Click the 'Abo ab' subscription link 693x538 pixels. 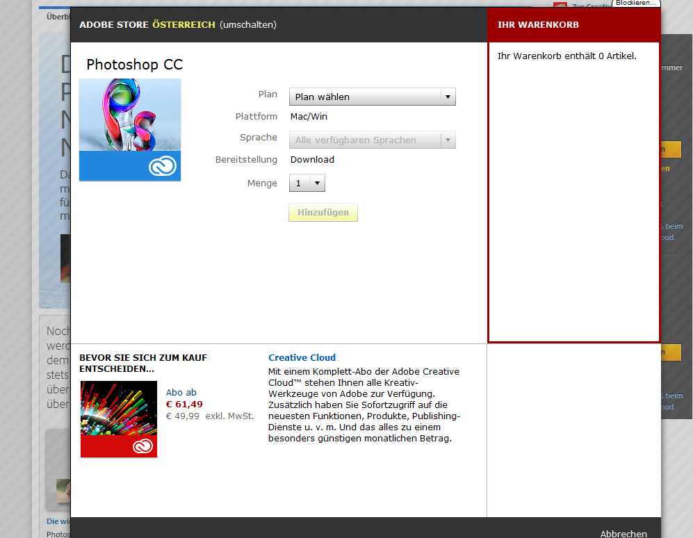(x=181, y=393)
